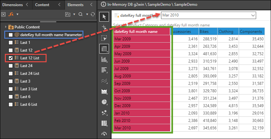Viewport: 271px width, 139px height.
Task: Choose the column chart visualization
Action: (104, 59)
